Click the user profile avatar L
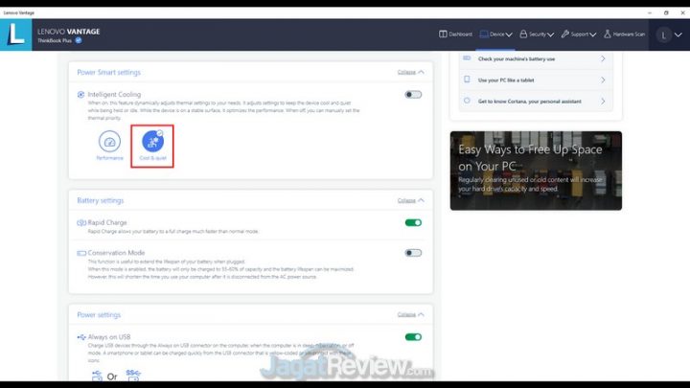690x388 pixels. (663, 34)
